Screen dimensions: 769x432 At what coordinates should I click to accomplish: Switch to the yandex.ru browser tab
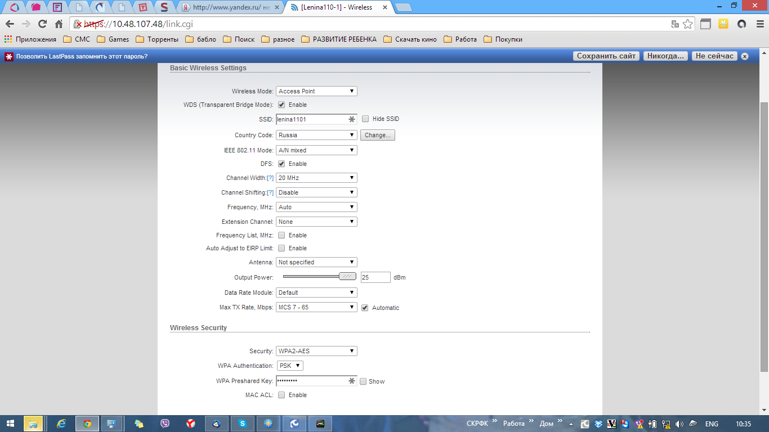click(231, 7)
